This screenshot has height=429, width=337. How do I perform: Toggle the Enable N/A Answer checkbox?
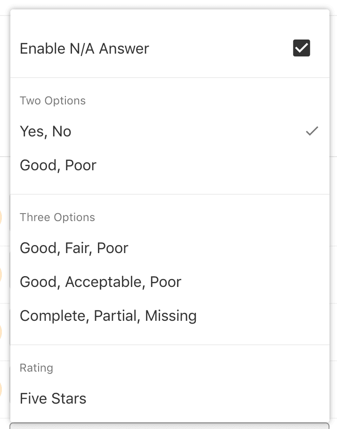tap(301, 48)
